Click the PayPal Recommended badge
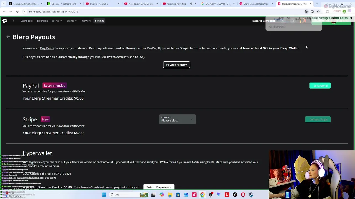Viewport: 355px width, 199px height. (x=54, y=85)
